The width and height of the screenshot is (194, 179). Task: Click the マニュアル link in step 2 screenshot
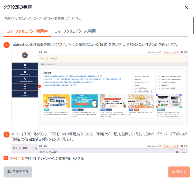point(181,152)
